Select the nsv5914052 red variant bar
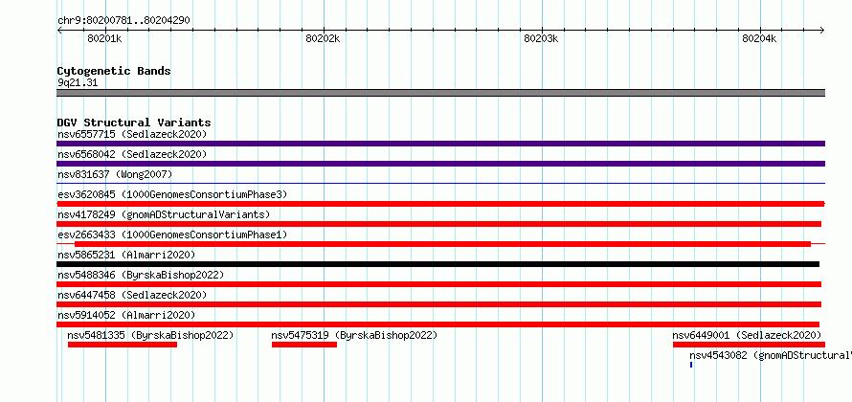The height and width of the screenshot is (402, 852). tap(437, 324)
